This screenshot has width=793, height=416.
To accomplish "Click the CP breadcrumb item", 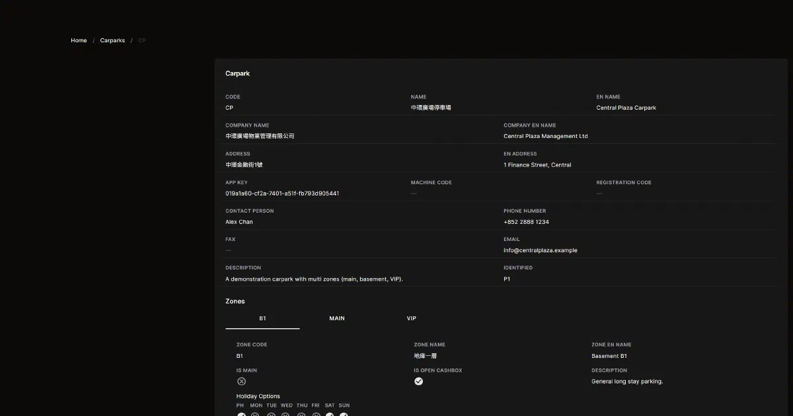I will (x=142, y=40).
